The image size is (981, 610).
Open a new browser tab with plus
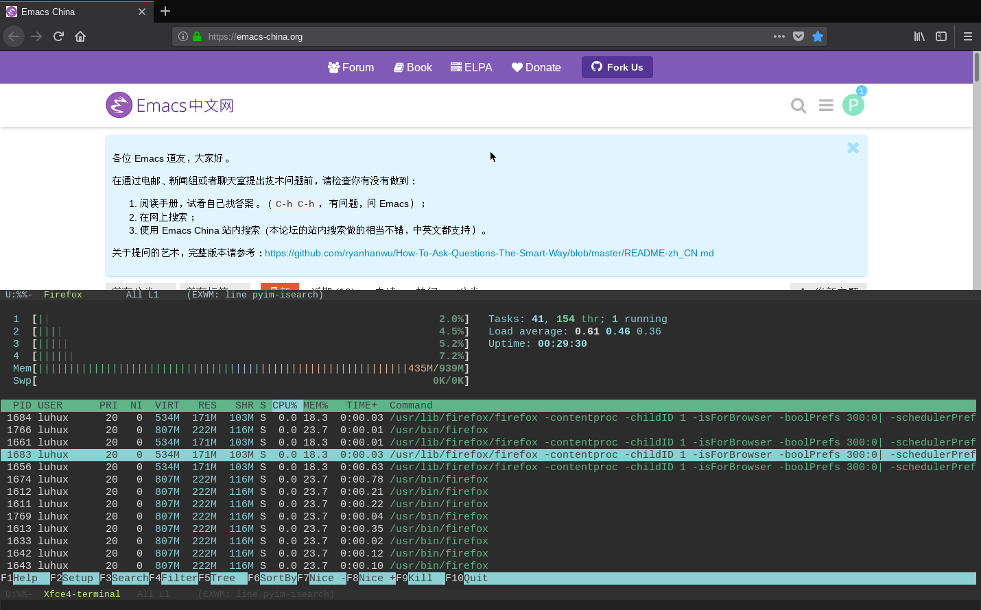165,11
